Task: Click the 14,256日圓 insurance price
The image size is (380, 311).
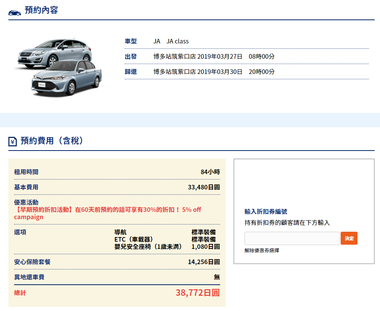Action: (x=204, y=262)
